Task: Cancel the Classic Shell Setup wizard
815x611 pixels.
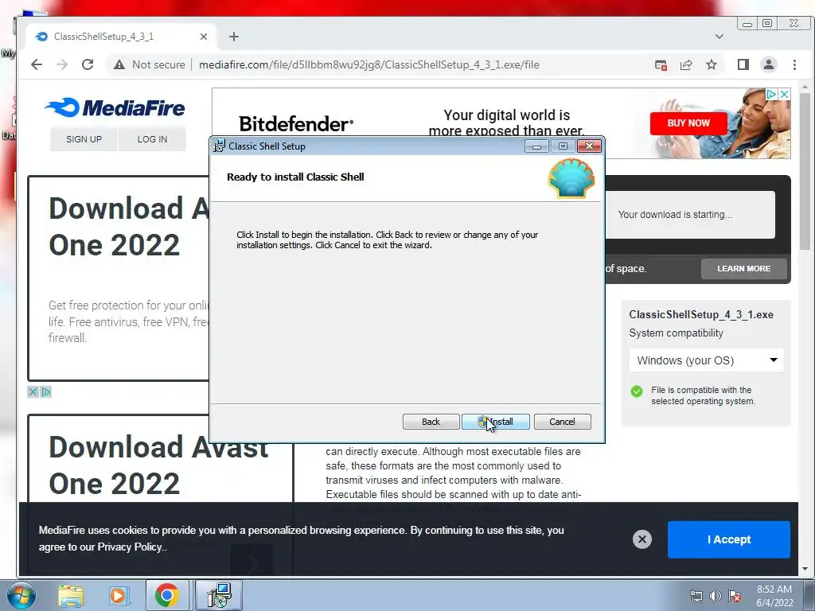Action: pos(563,422)
